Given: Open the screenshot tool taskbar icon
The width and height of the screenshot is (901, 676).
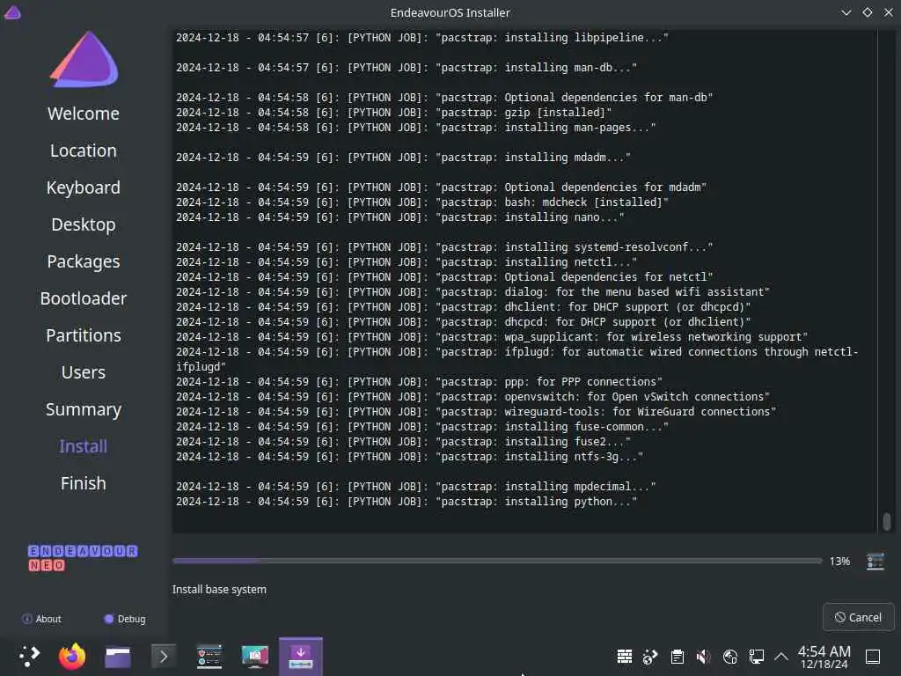Looking at the screenshot, I should tap(255, 656).
